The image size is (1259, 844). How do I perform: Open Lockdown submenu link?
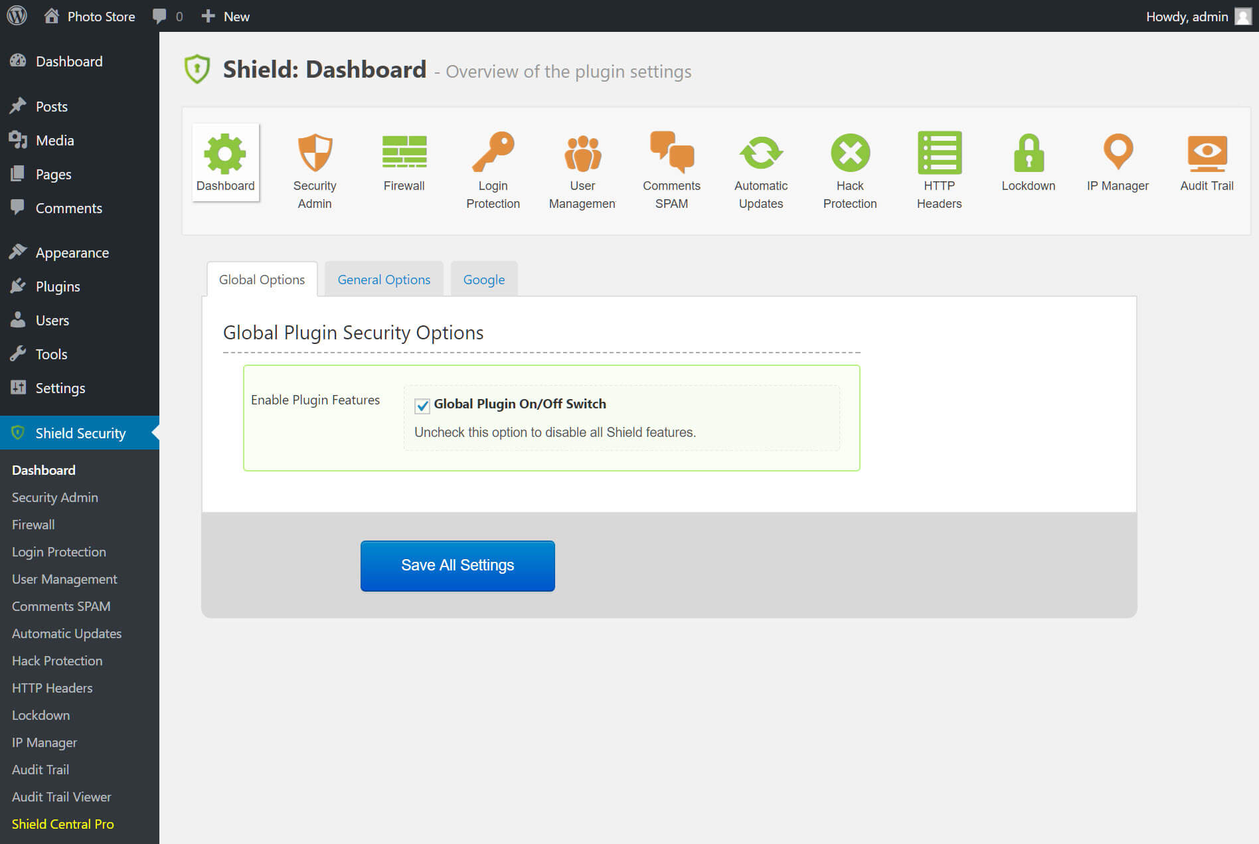click(x=41, y=715)
